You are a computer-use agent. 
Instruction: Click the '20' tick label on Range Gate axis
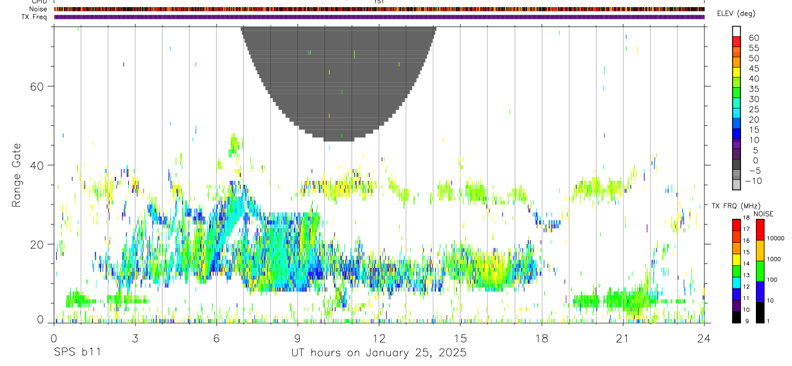click(x=38, y=244)
